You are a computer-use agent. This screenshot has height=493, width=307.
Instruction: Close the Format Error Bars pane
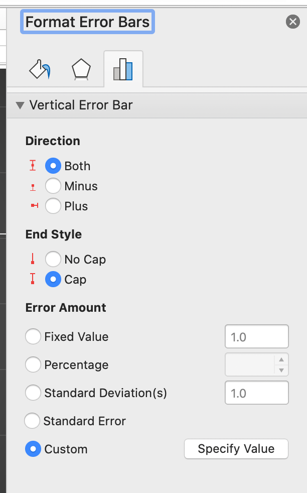(x=292, y=21)
